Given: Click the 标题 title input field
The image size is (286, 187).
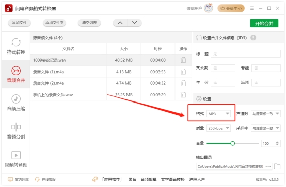Looking at the screenshot, I should point(246,54).
